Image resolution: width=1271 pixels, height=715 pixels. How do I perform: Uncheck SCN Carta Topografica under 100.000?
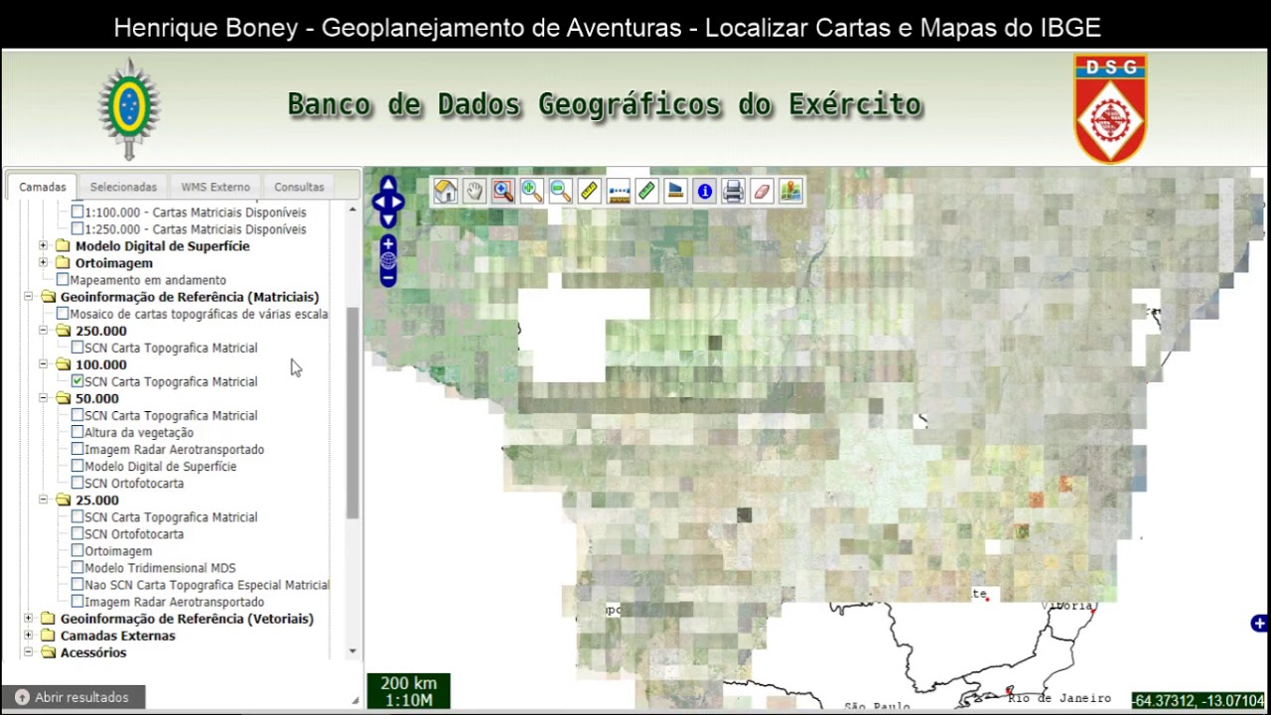pos(77,381)
